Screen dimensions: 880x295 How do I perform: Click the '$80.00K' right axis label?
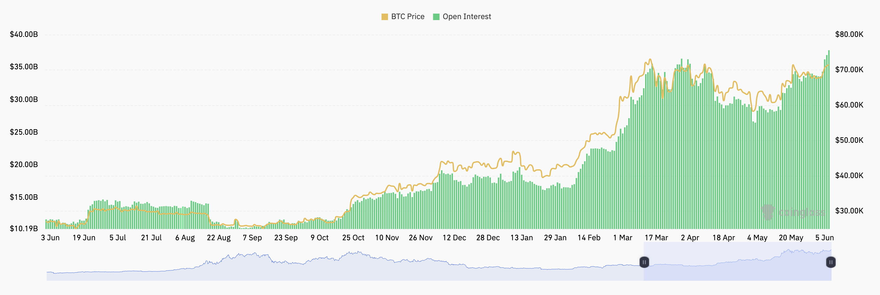click(849, 34)
